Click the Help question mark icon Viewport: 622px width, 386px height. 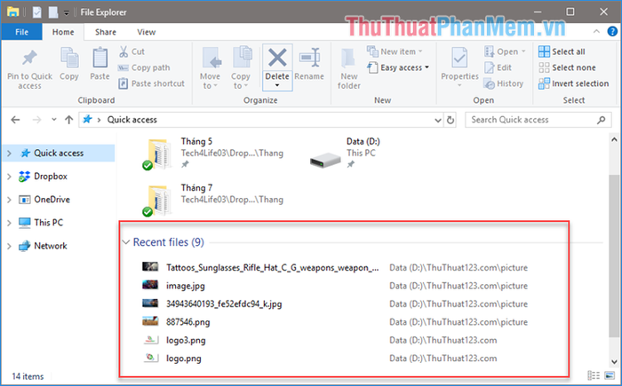[x=612, y=32]
